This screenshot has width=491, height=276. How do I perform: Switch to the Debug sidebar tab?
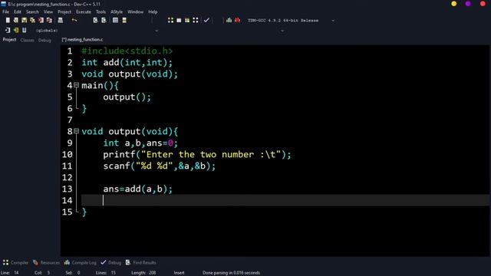44,40
